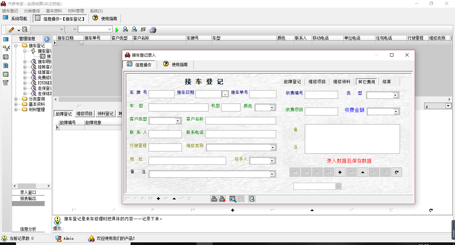
Task: Click the list box icon at sidebar bottom
Action: pos(6,83)
